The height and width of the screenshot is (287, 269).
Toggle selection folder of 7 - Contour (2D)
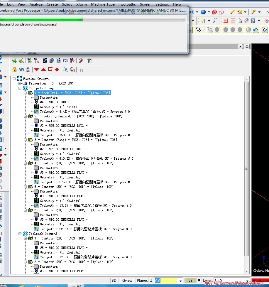pos(31,238)
